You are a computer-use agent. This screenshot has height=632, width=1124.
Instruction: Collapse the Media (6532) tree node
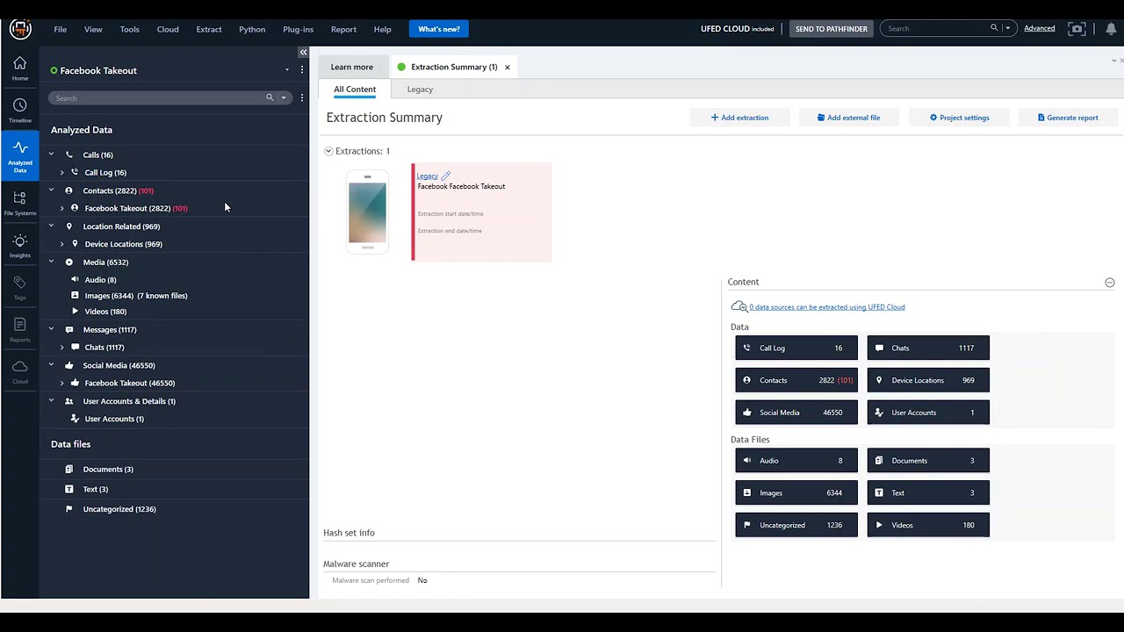point(51,262)
